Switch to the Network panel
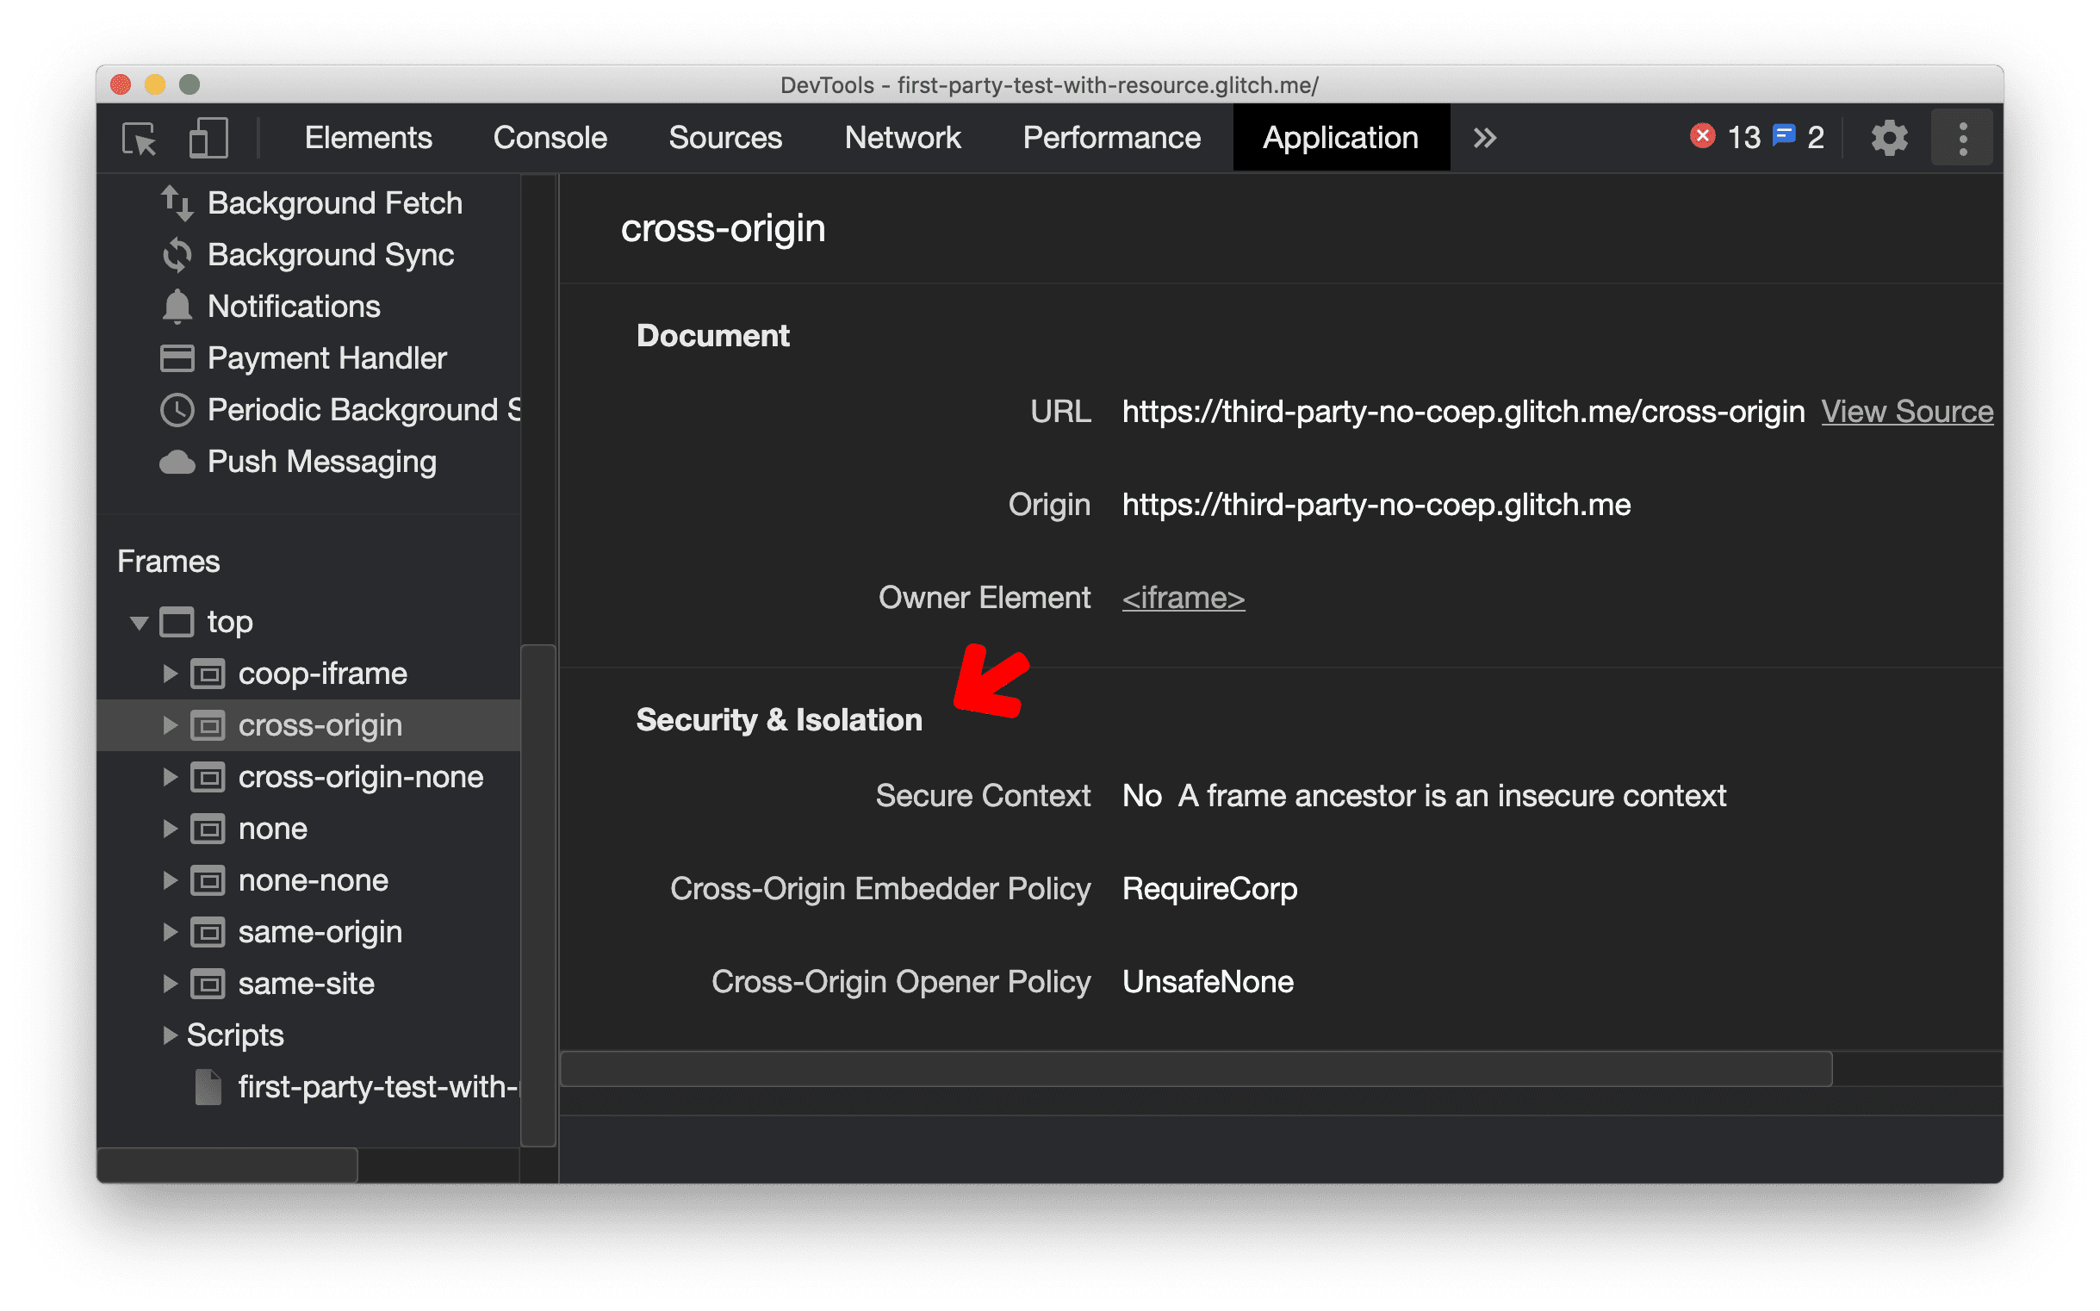Viewport: 2100px width, 1311px height. point(901,136)
